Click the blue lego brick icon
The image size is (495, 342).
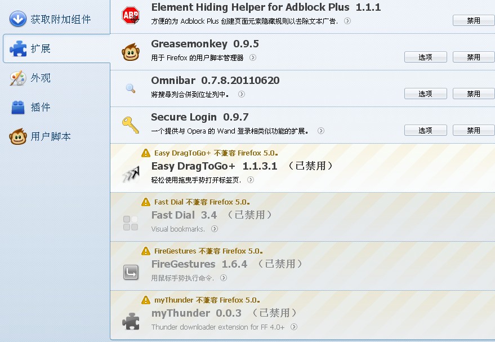(18, 108)
